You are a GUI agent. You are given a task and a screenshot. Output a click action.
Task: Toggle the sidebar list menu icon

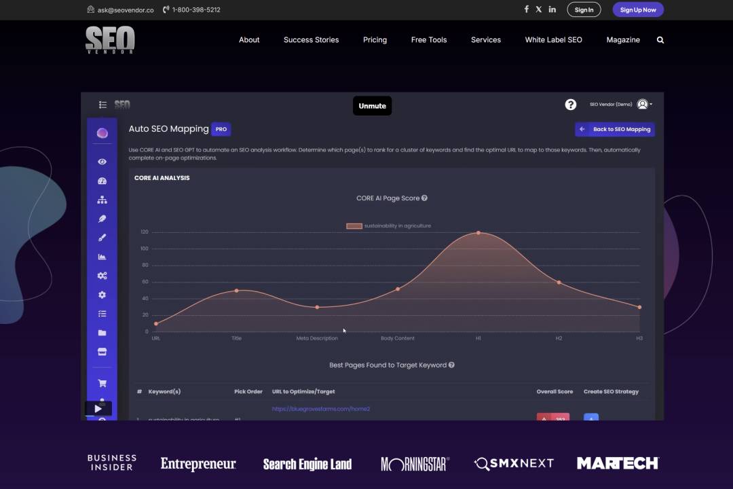pyautogui.click(x=102, y=105)
